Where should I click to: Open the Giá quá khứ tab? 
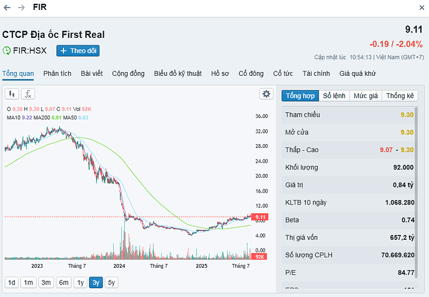click(x=357, y=73)
